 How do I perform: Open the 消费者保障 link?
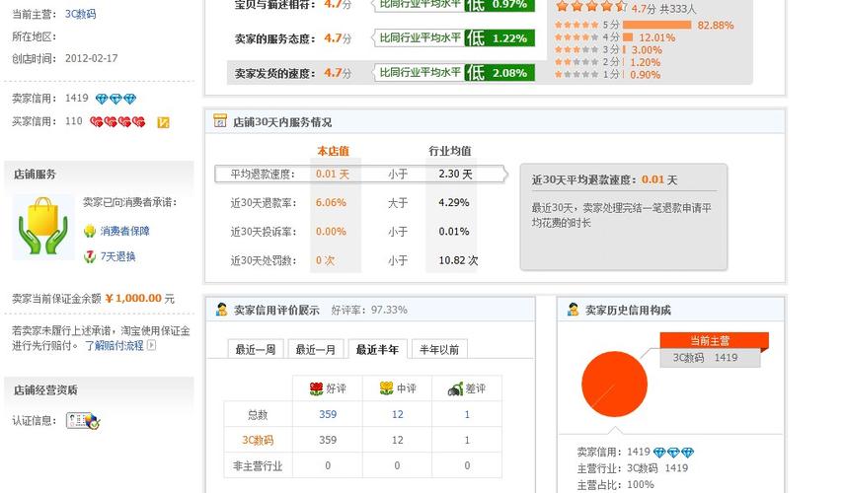point(125,231)
